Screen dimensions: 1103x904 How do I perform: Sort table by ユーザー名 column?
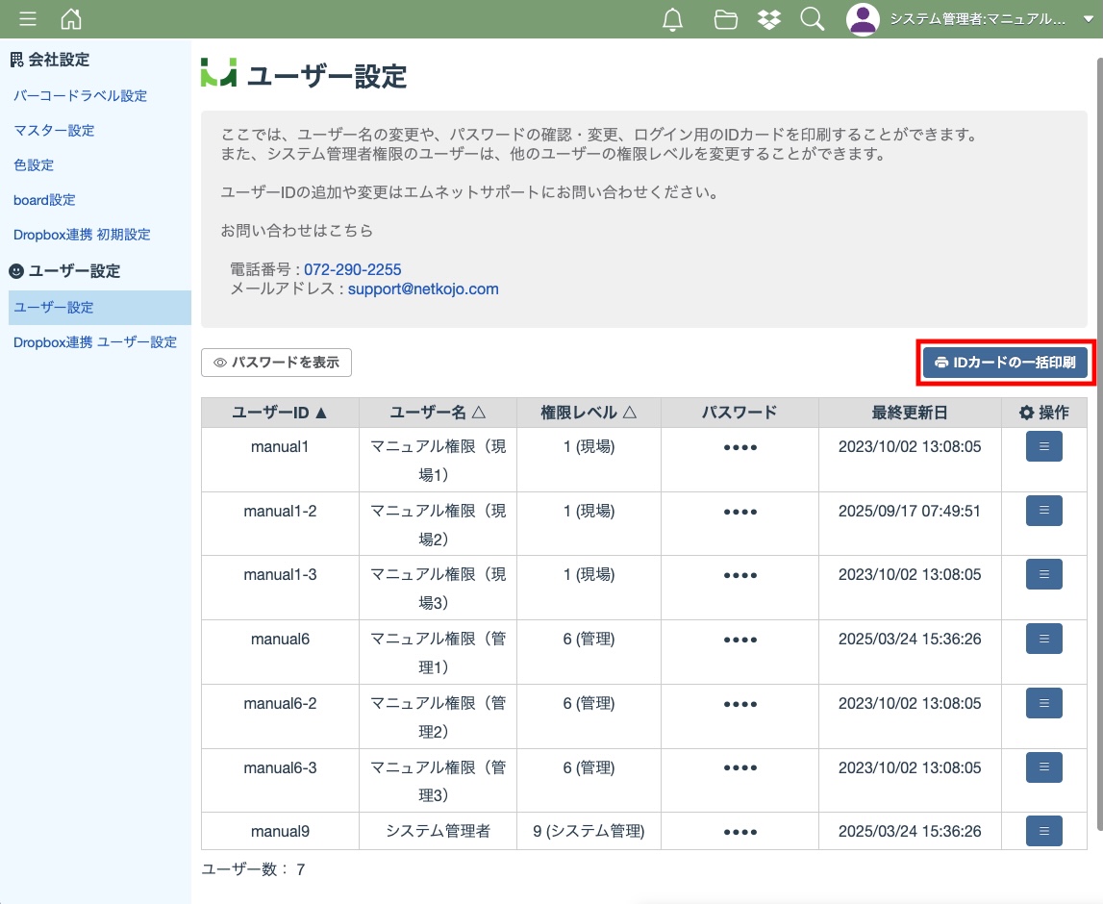point(438,413)
